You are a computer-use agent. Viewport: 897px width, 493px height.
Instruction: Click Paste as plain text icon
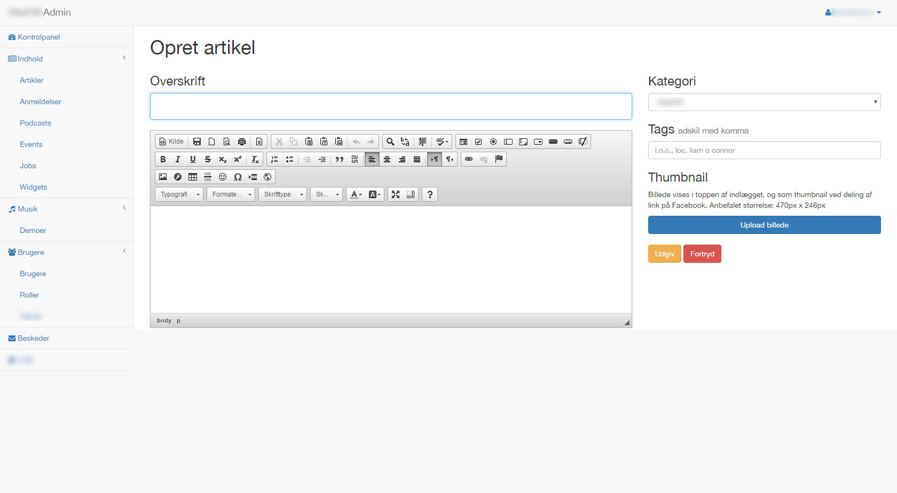(324, 142)
